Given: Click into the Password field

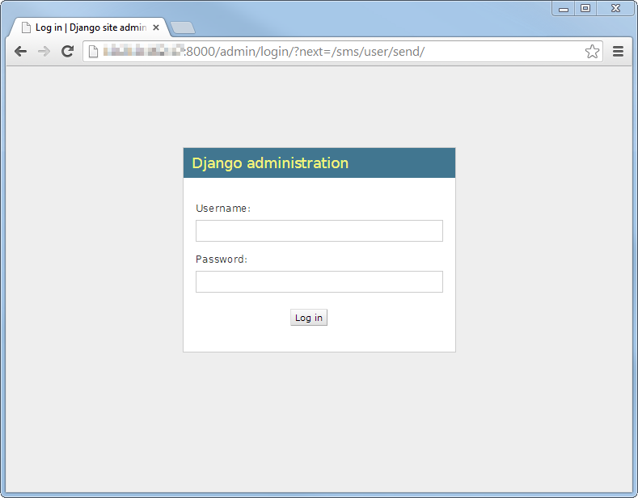Looking at the screenshot, I should (x=319, y=281).
